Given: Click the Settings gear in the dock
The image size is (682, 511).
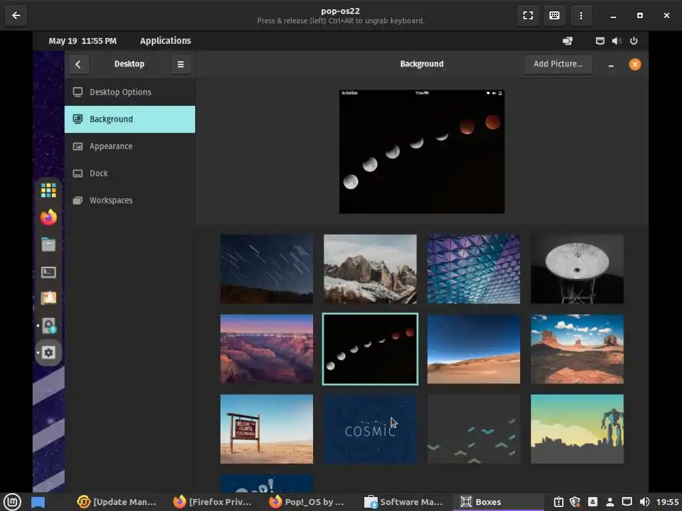Looking at the screenshot, I should [x=48, y=353].
